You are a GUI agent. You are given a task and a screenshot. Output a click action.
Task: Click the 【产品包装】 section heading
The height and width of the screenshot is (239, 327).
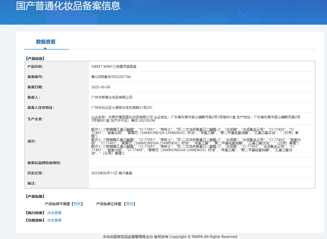pyautogui.click(x=35, y=196)
